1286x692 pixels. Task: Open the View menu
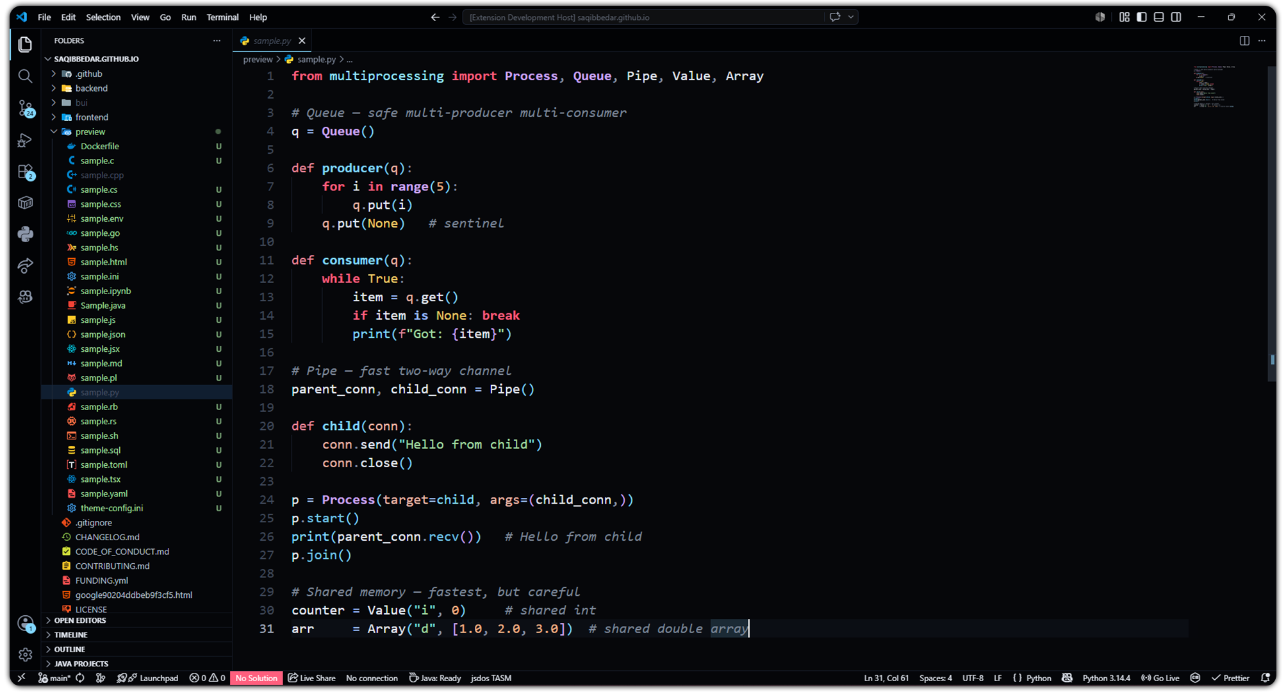[140, 17]
